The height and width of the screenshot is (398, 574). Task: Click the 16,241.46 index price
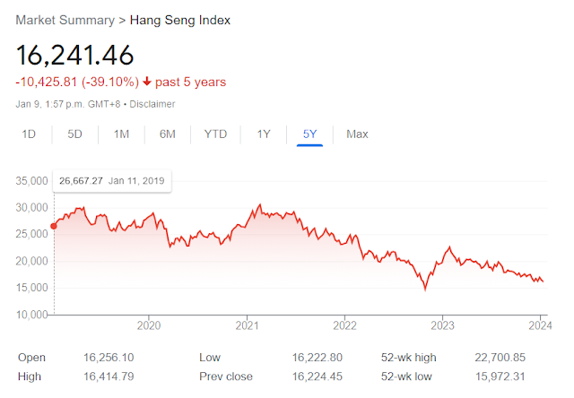click(75, 54)
